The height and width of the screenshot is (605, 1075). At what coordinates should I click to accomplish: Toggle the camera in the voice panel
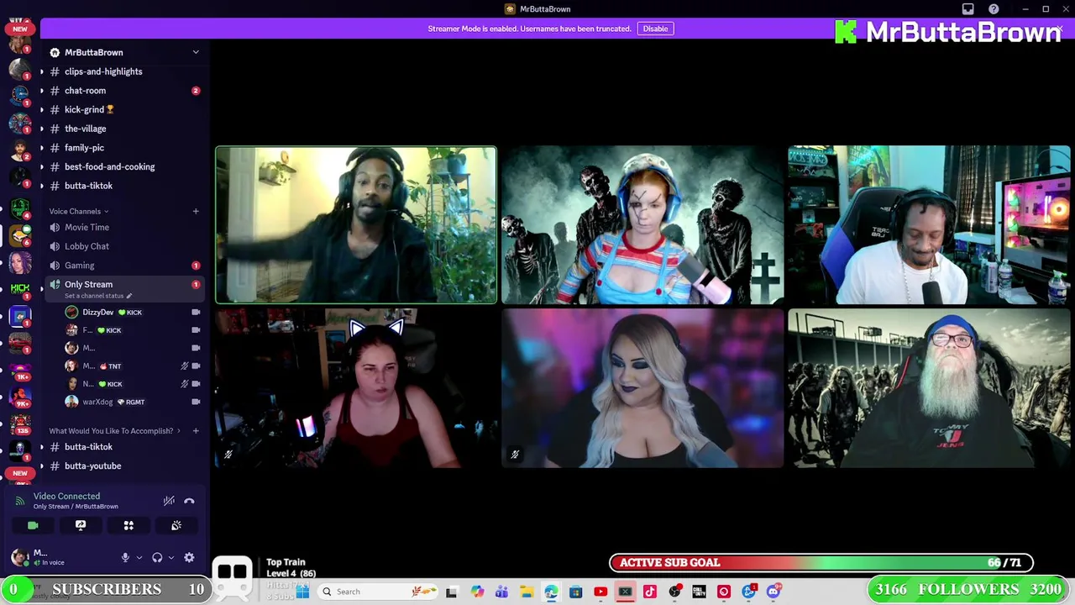[x=33, y=525]
